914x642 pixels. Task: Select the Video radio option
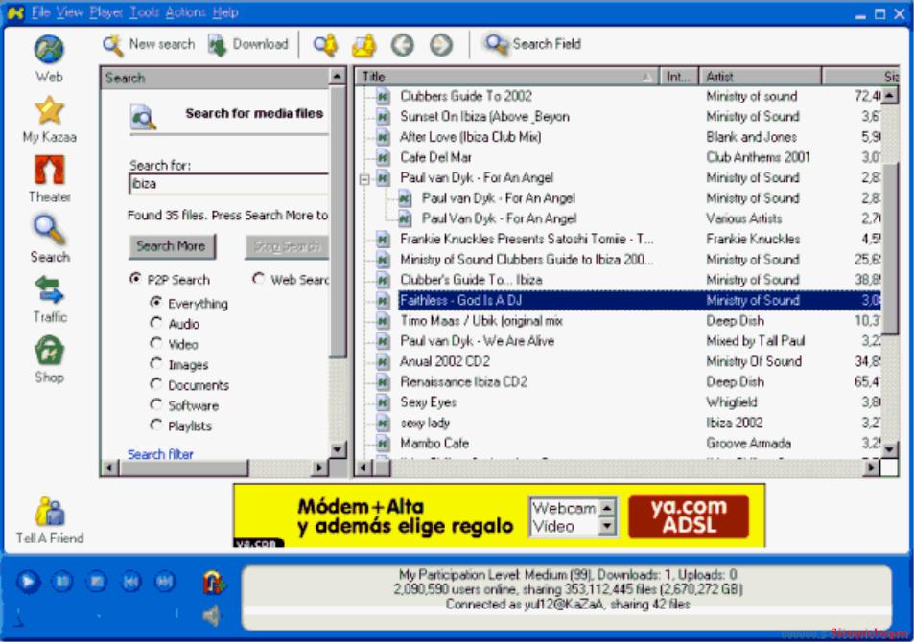pyautogui.click(x=155, y=343)
